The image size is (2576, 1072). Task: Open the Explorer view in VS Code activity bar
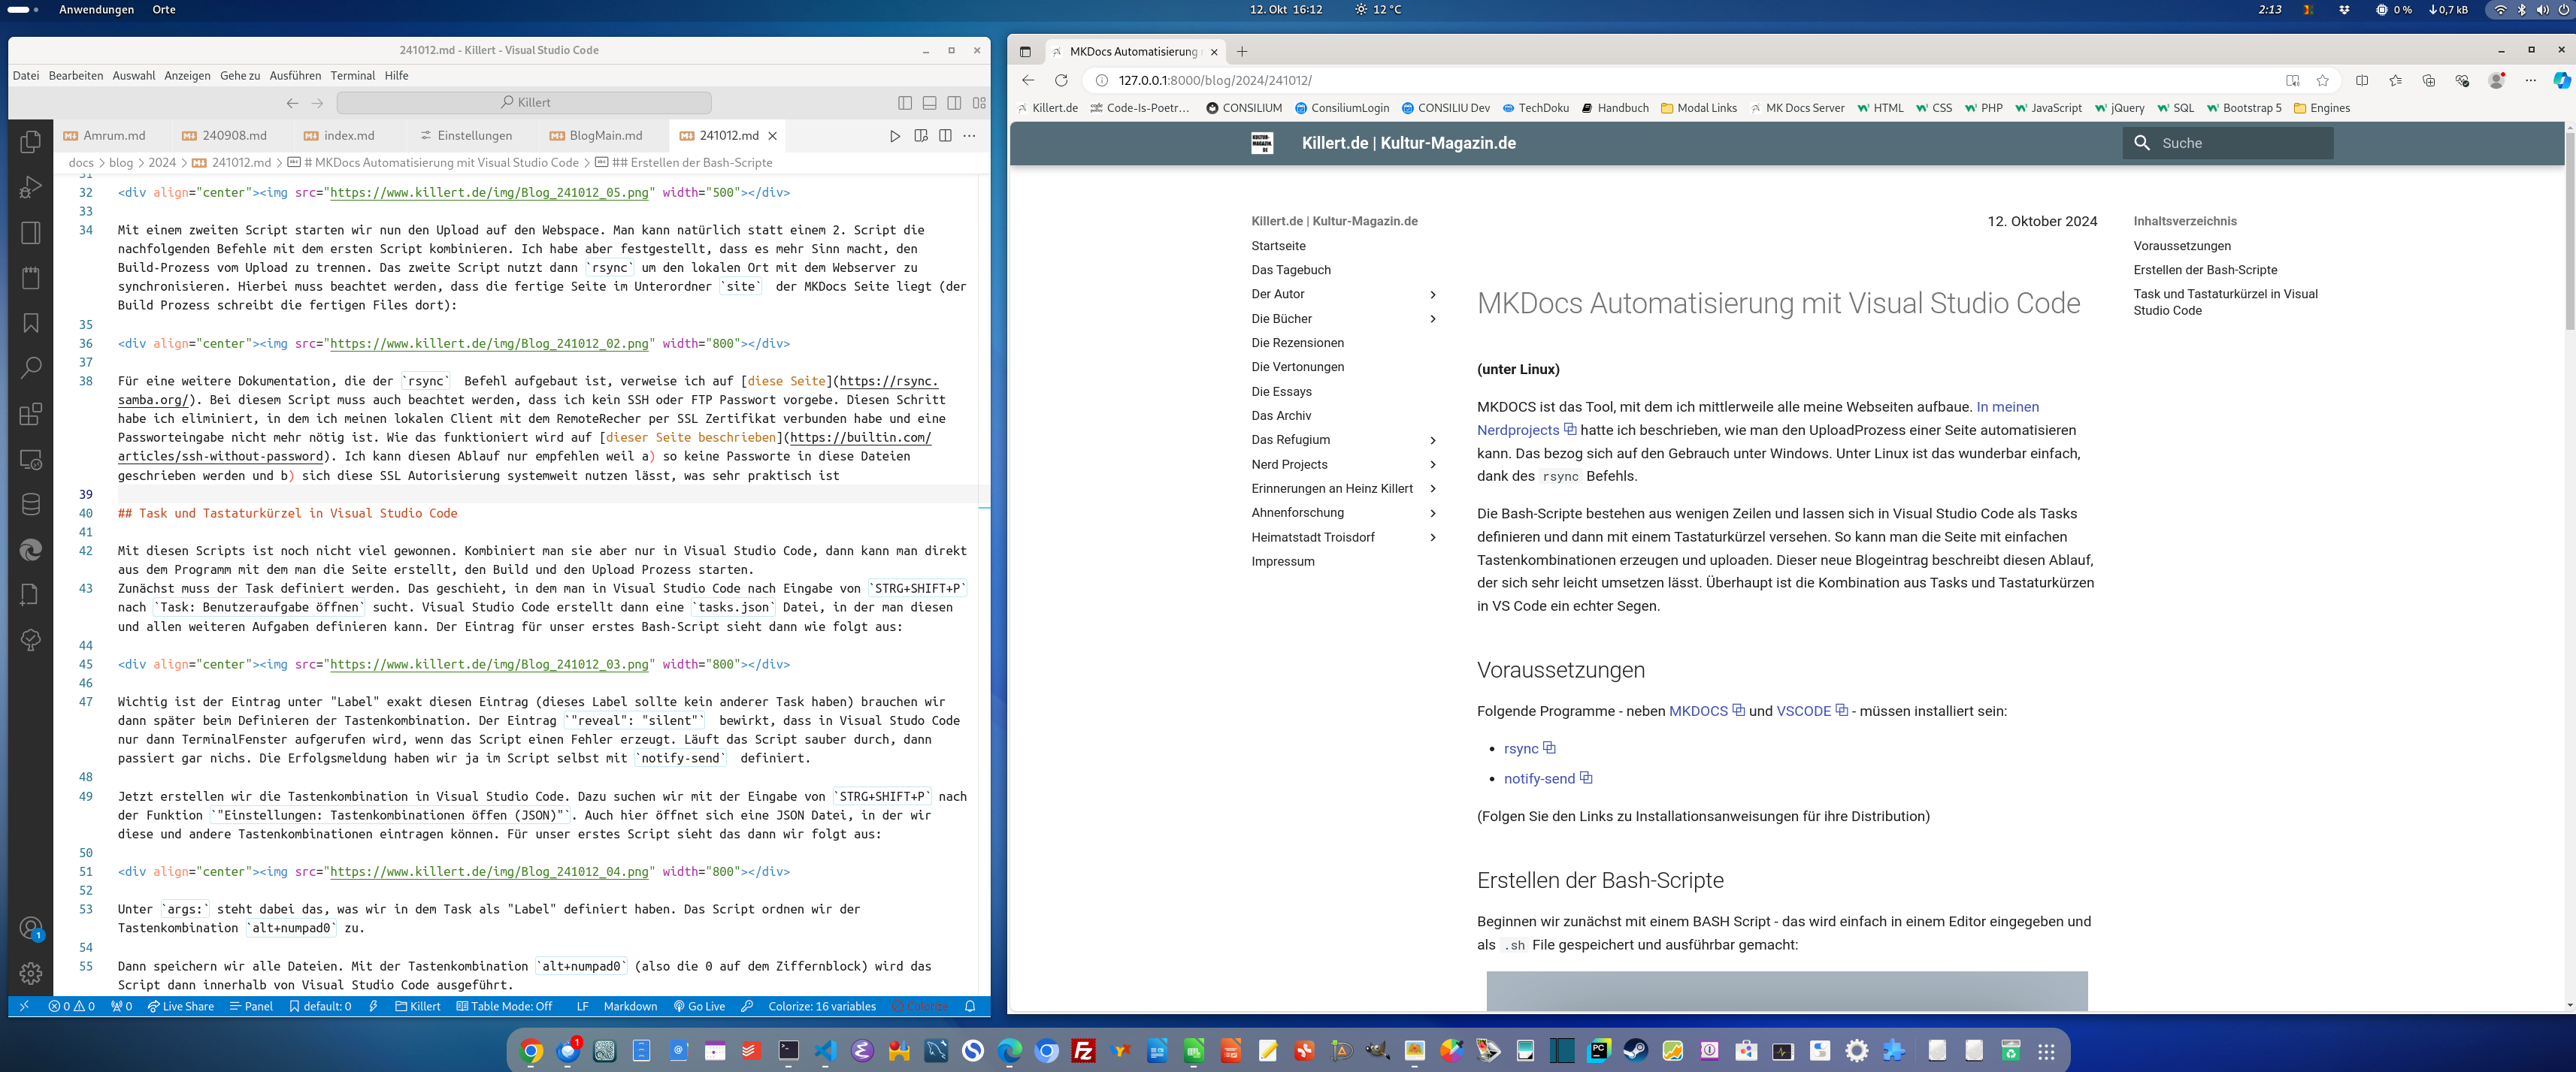pos(31,142)
